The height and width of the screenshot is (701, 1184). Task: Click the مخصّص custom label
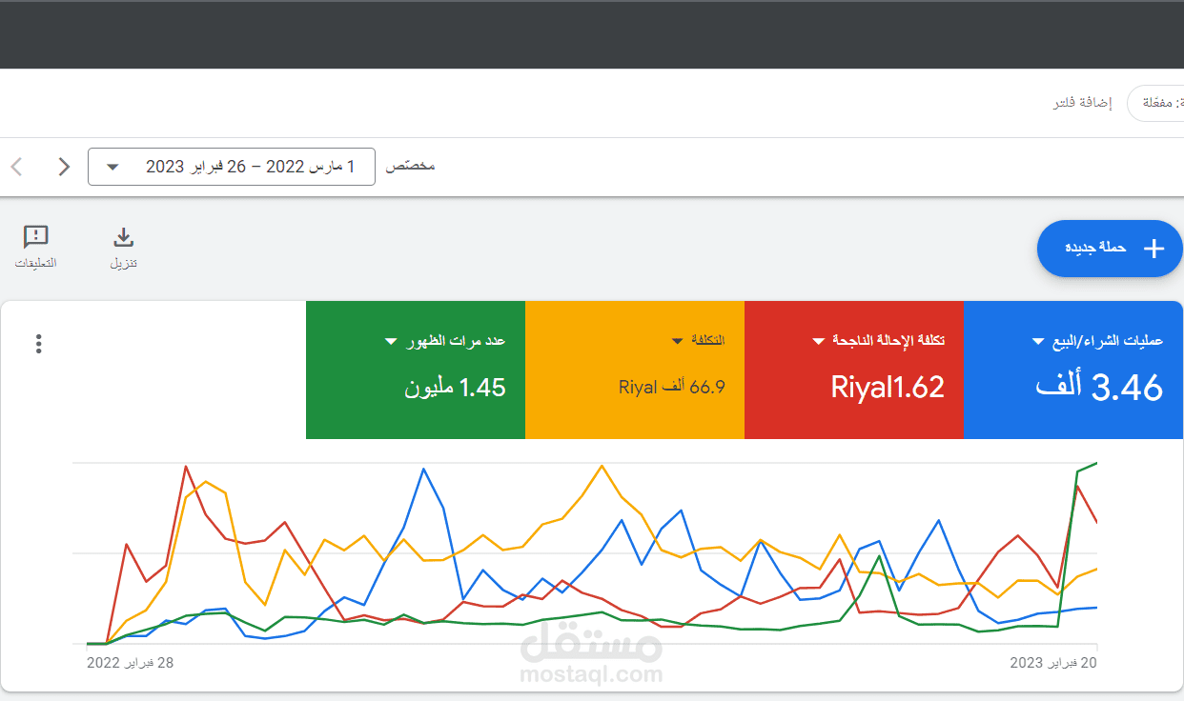click(410, 167)
